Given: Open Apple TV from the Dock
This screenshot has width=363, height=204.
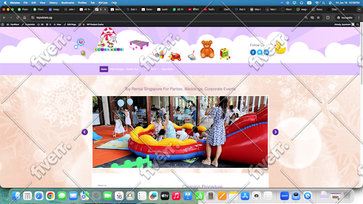Looking at the screenshot, I should click(x=165, y=196).
